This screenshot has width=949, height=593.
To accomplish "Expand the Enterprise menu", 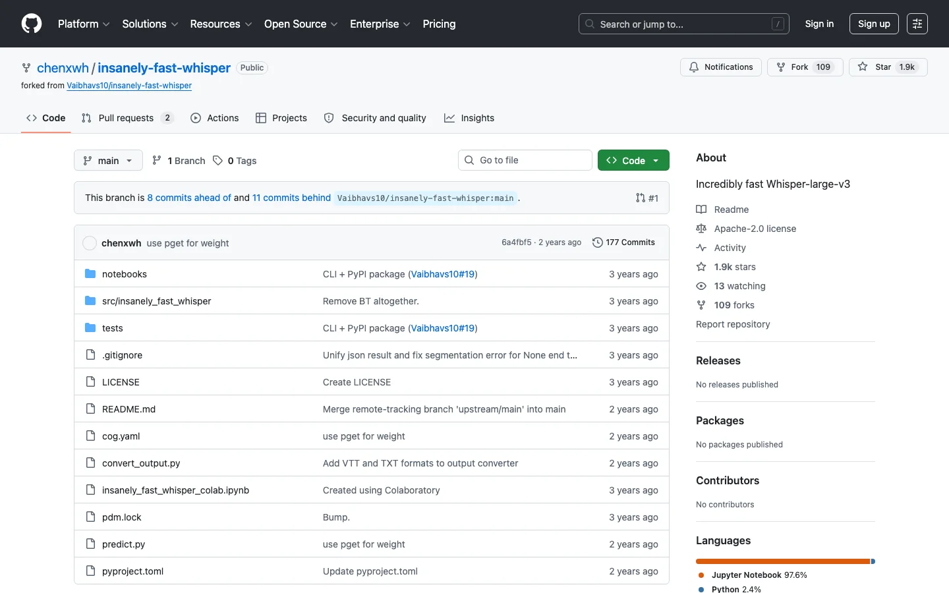I will coord(380,24).
